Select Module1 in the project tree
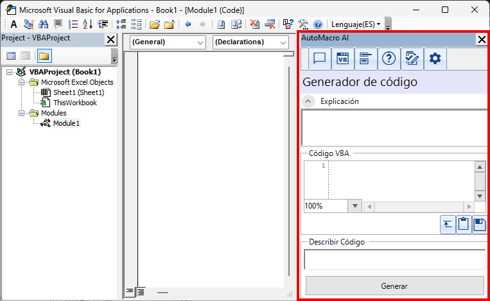Screen dimensions: 490x301 [x=66, y=123]
